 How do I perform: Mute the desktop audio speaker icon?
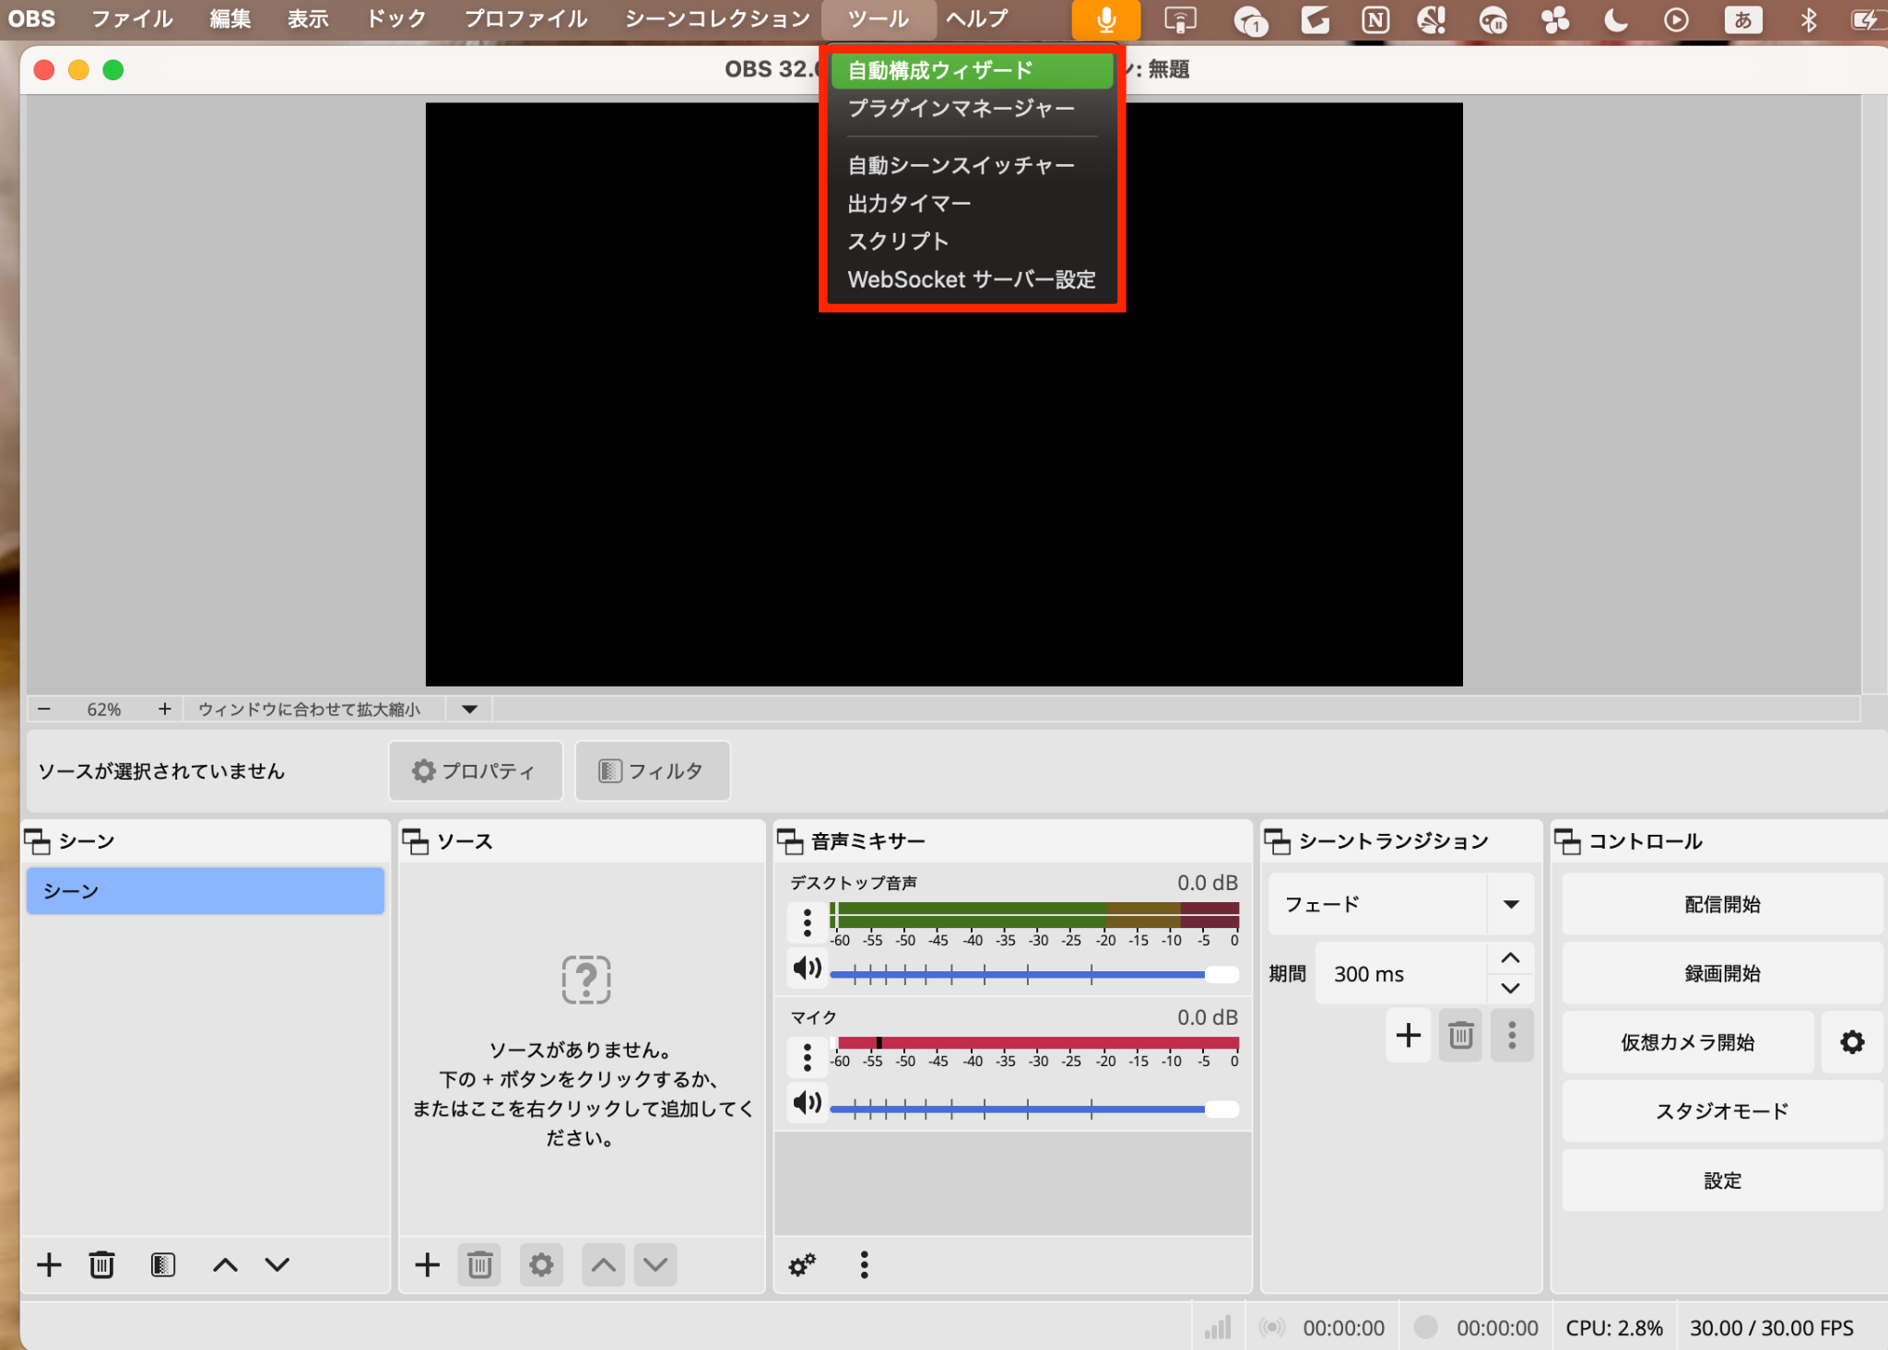click(x=806, y=968)
